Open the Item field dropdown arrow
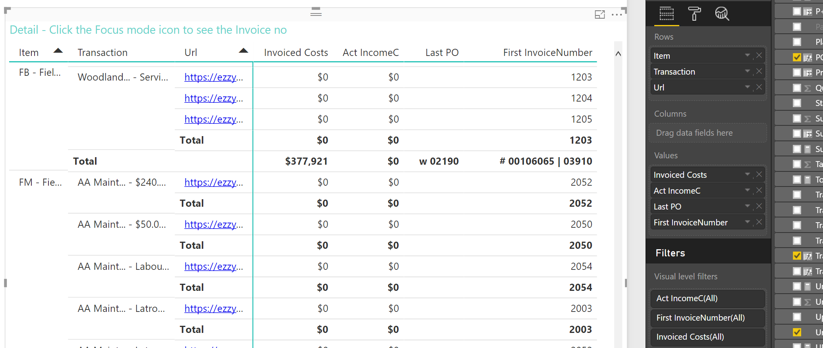This screenshot has height=348, width=823. (748, 55)
